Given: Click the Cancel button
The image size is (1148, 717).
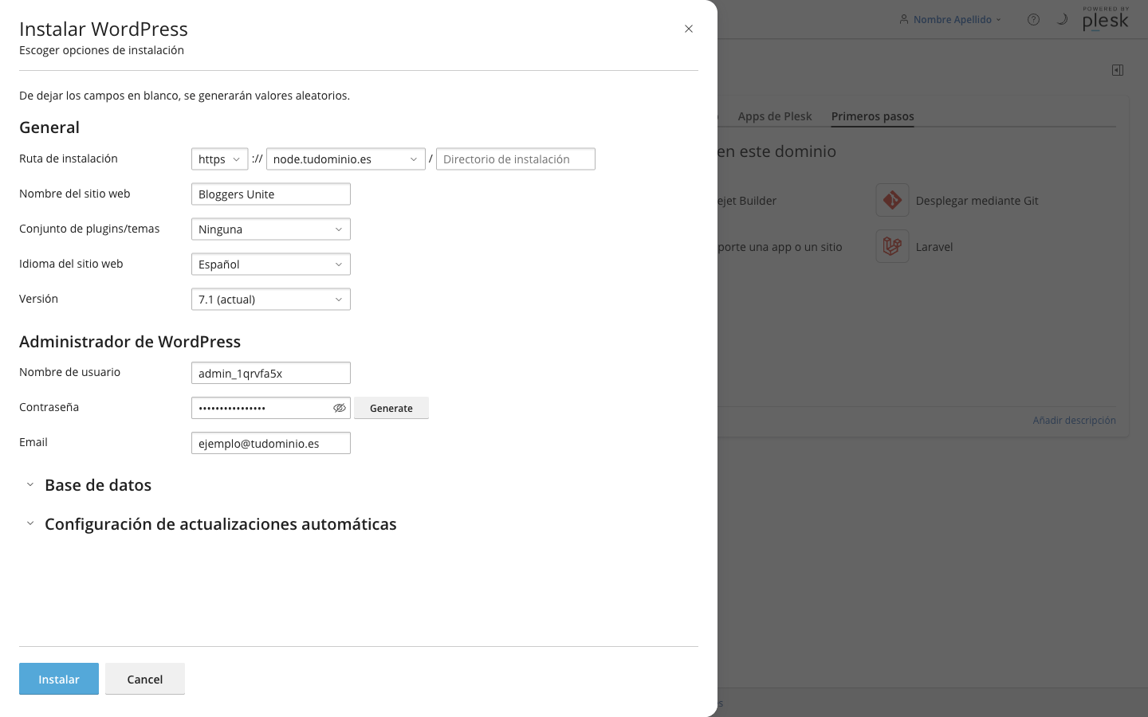Looking at the screenshot, I should tap(145, 679).
